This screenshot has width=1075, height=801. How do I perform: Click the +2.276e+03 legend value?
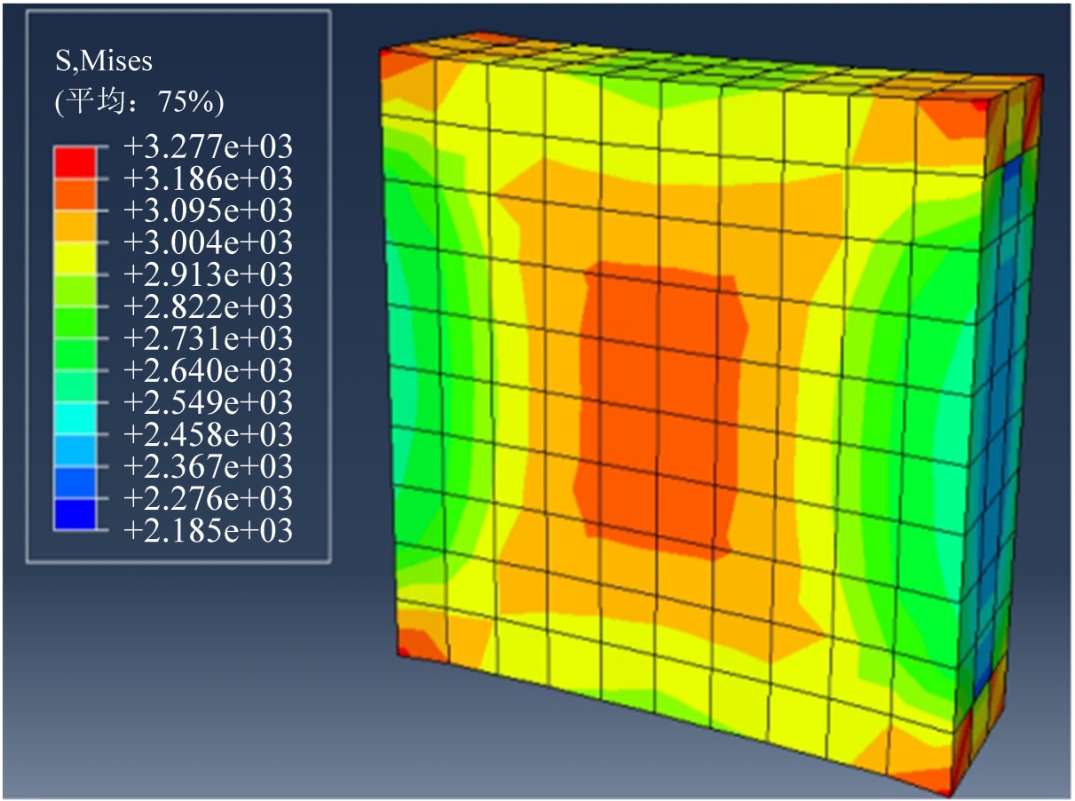click(208, 498)
